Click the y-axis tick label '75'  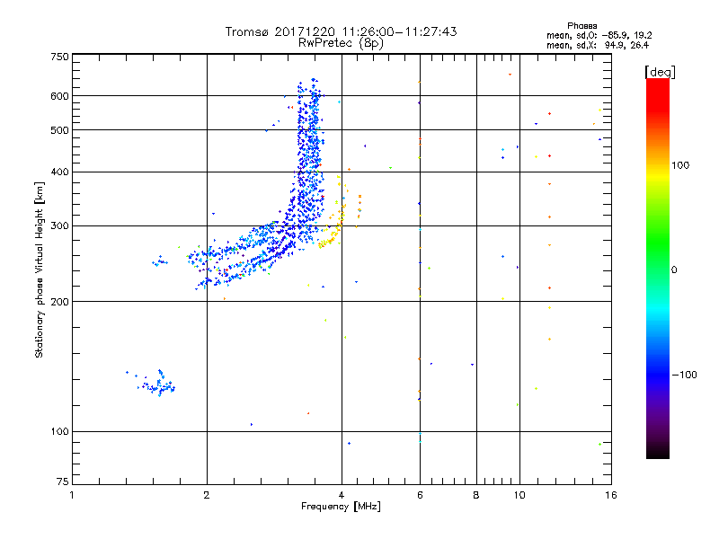63,482
